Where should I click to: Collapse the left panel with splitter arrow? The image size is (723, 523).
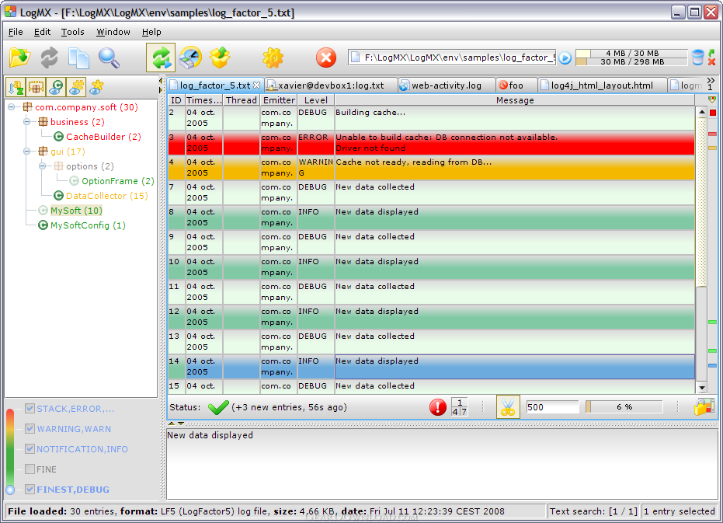click(x=161, y=81)
